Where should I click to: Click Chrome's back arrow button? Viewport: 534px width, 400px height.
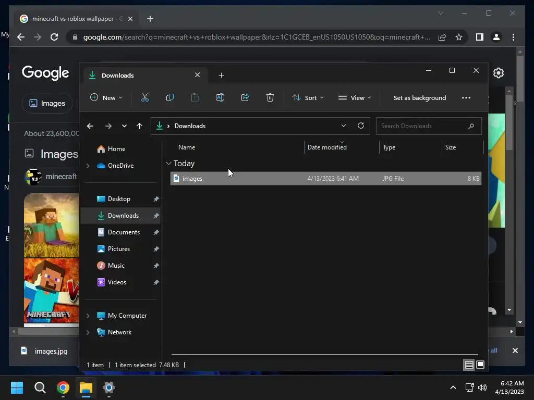click(x=21, y=37)
